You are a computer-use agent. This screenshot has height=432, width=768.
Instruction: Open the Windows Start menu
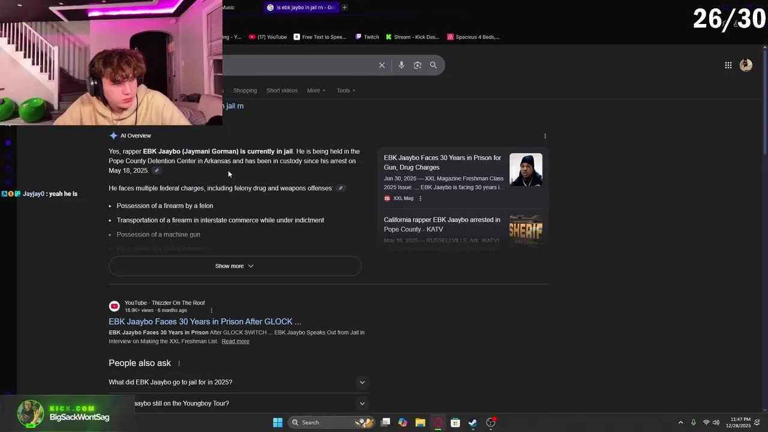pyautogui.click(x=278, y=422)
